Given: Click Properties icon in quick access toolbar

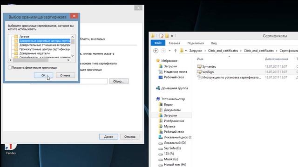Looking at the screenshot, I should [x=162, y=36].
